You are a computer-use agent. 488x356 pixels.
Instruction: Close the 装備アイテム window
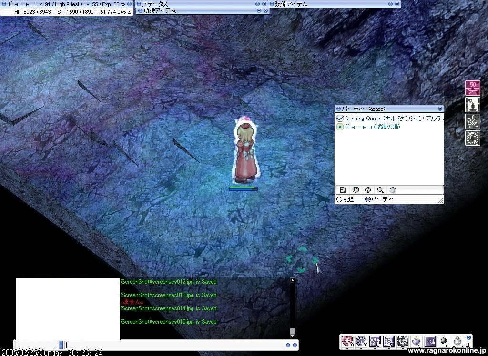coord(397,4)
